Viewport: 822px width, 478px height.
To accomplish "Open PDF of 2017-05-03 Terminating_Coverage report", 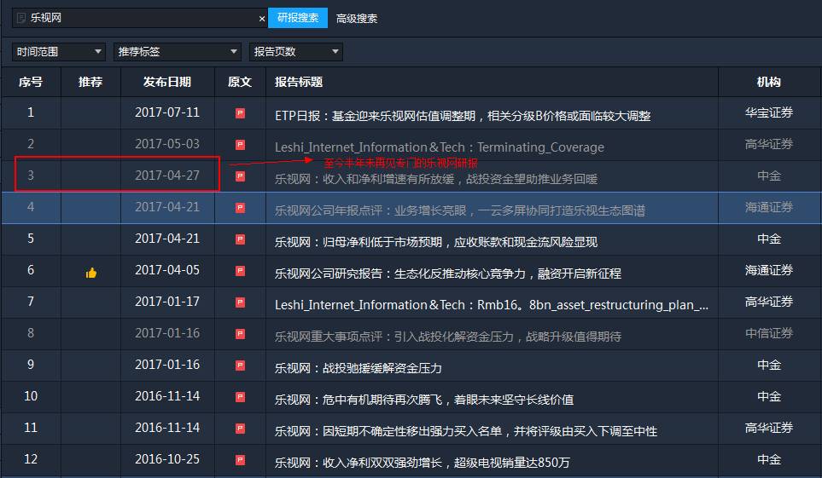I will (x=240, y=145).
